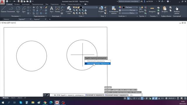Viewport: 187px width, 105px height.
Task: Open the command line customize wrench icon
Action: (48, 95)
